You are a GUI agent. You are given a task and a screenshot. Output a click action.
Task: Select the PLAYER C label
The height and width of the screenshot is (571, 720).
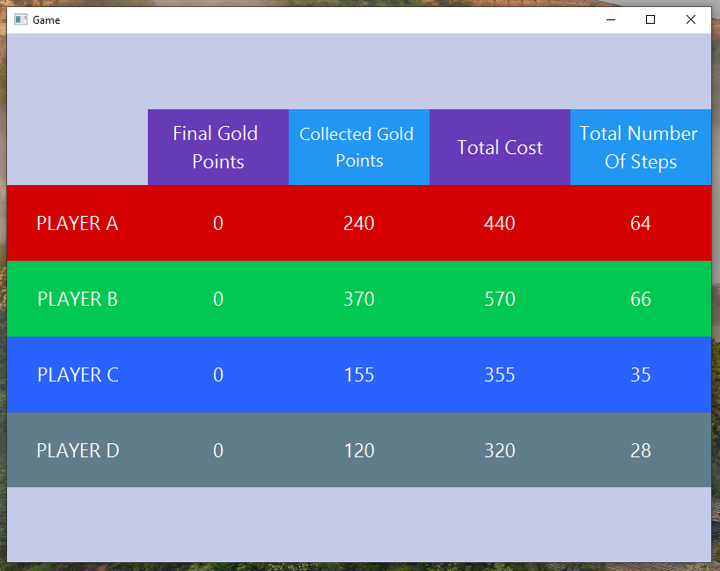tap(77, 375)
